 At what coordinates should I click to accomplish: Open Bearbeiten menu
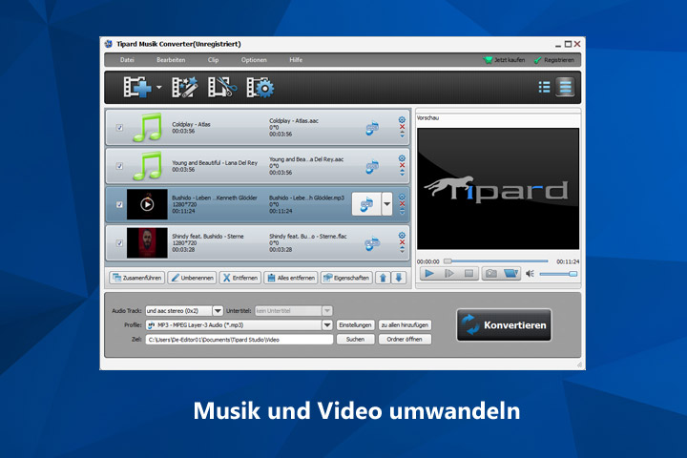point(171,60)
